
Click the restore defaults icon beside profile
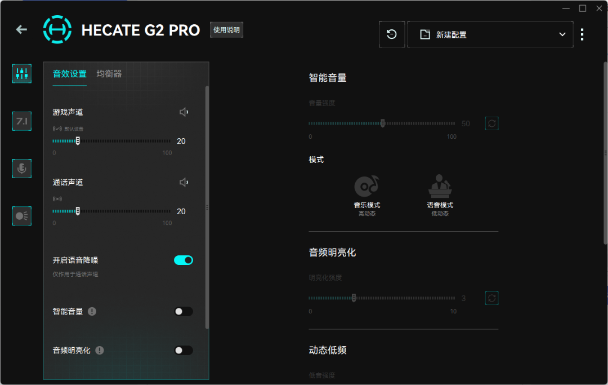tap(392, 34)
